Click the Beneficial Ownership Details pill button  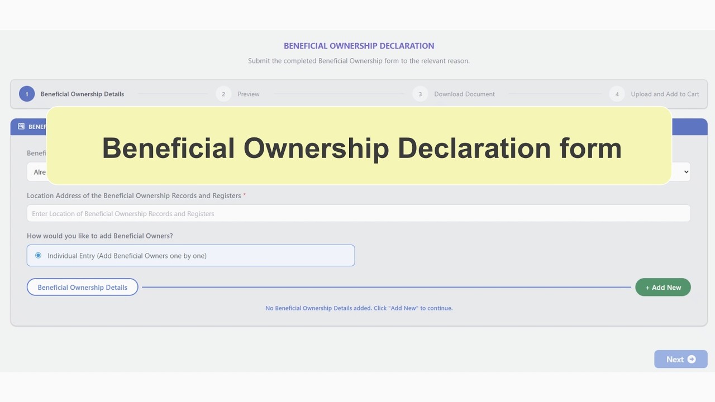tap(83, 287)
